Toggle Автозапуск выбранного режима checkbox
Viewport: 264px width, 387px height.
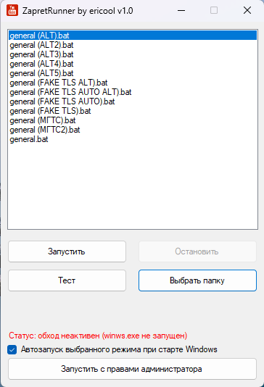coord(12,349)
